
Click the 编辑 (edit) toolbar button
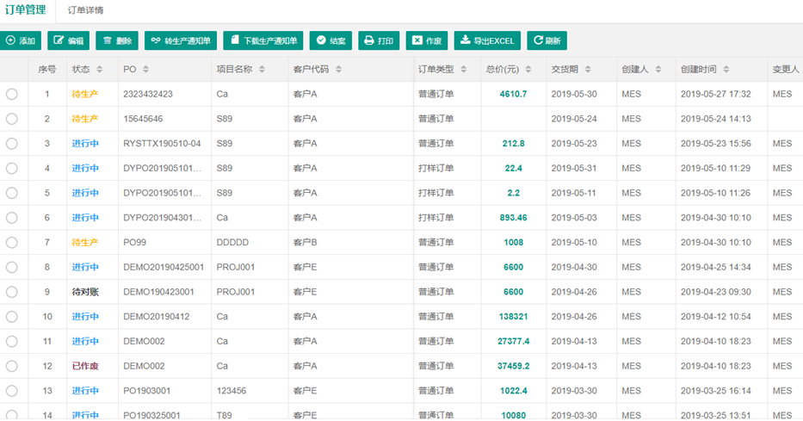(x=69, y=40)
